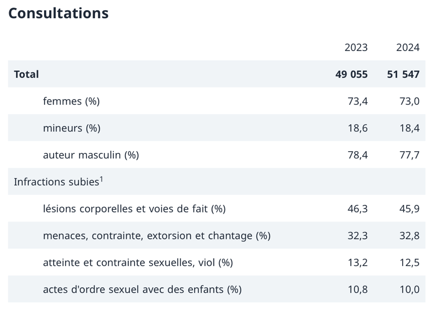Screen dimensions: 435x309
Task: Select the 18,4 value in mineurs row
Action: 409,128
